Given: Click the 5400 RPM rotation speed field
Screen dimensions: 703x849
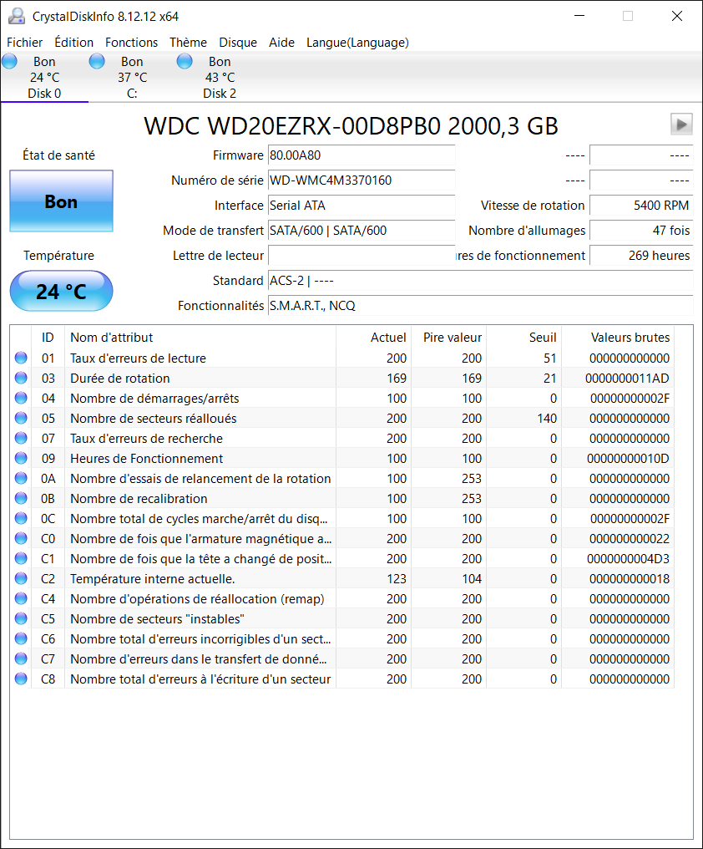Looking at the screenshot, I should click(x=641, y=206).
